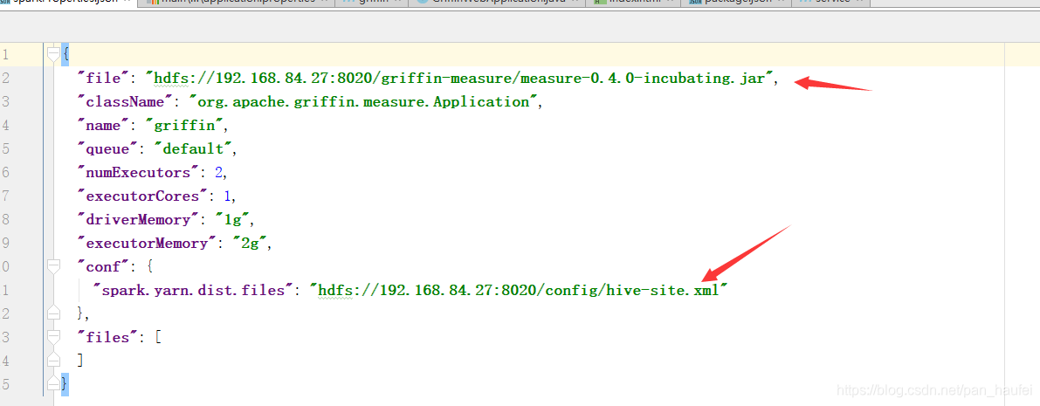
Task: Click fold end marker beside closing bracket ]
Action: tap(54, 361)
